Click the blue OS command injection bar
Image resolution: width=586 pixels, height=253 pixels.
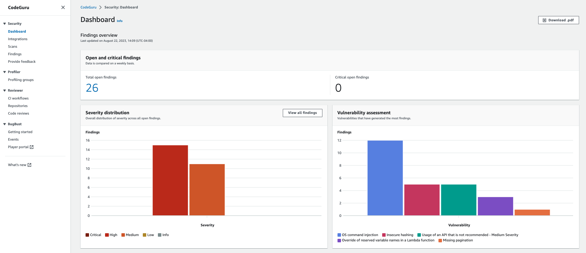pos(385,178)
